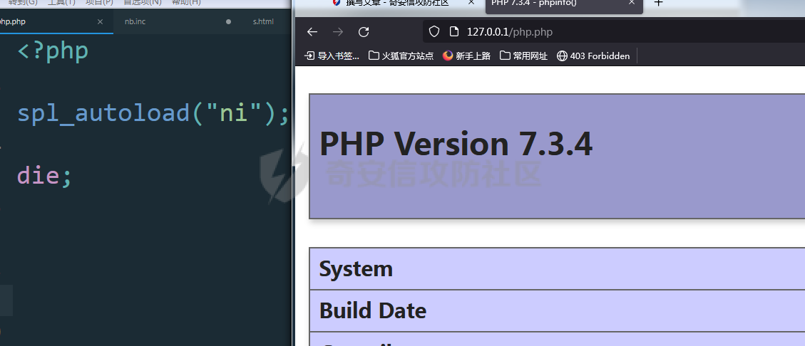Open the tracking protection shield icon

[434, 32]
